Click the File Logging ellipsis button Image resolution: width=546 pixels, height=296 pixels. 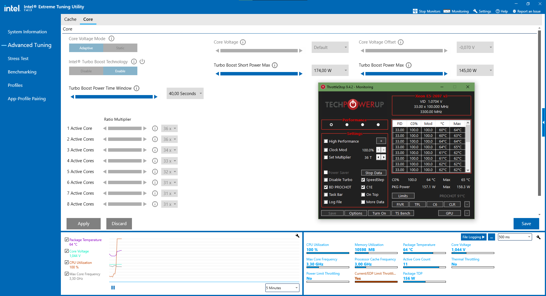[x=491, y=237]
